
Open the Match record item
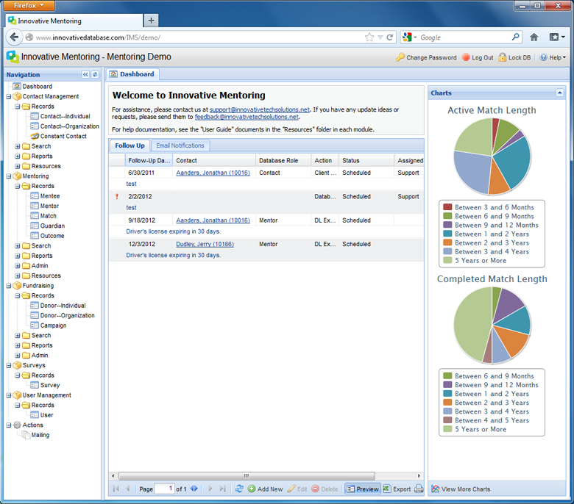pyautogui.click(x=43, y=216)
